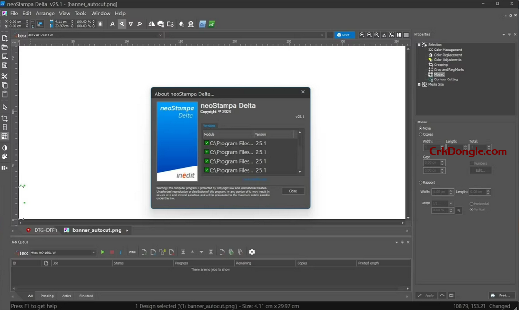
Task: Expand the Media Size tree node
Action: (x=419, y=84)
